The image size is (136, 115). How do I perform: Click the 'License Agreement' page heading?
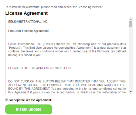(x=26, y=13)
